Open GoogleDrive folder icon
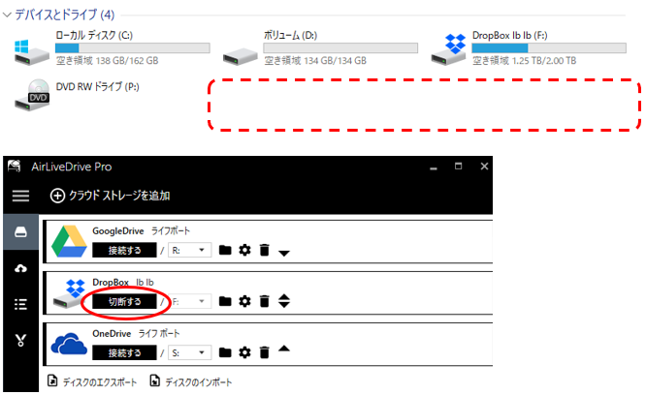 (225, 250)
